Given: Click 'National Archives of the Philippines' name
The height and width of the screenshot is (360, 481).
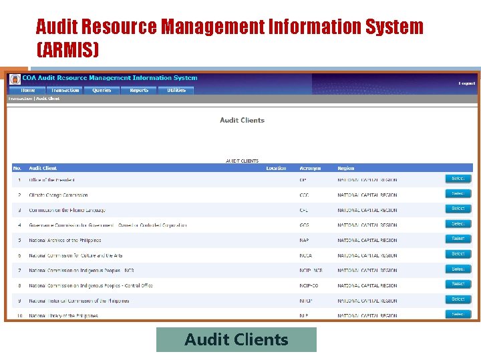Looking at the screenshot, I should tap(65, 240).
